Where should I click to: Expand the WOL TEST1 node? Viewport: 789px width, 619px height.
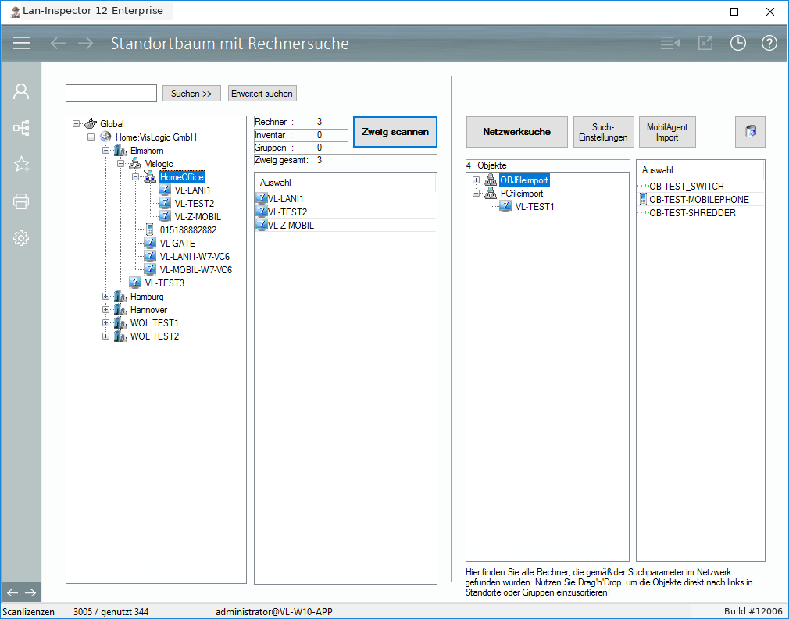[105, 323]
